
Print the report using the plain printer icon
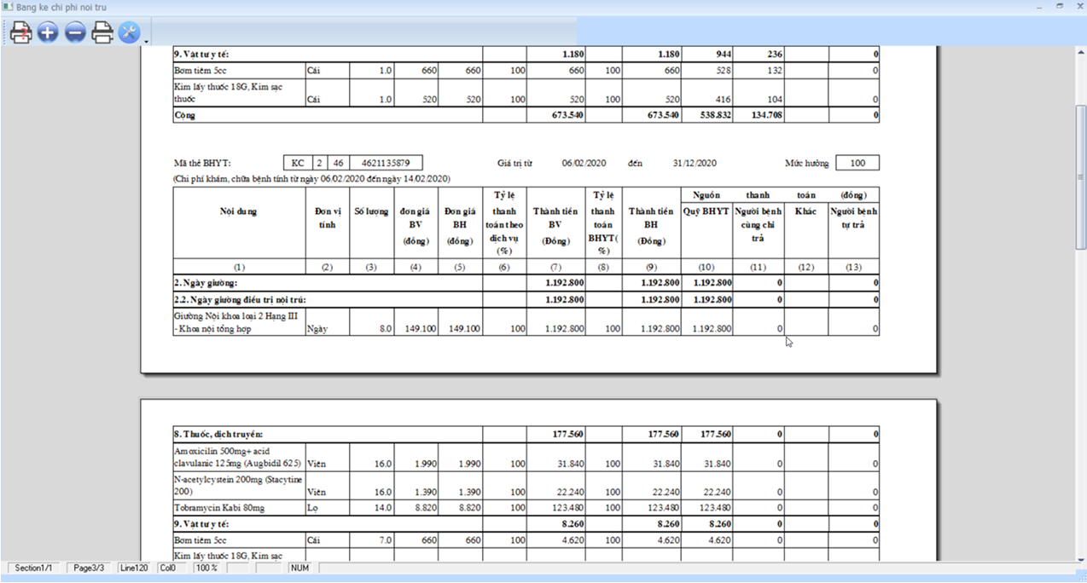[102, 32]
